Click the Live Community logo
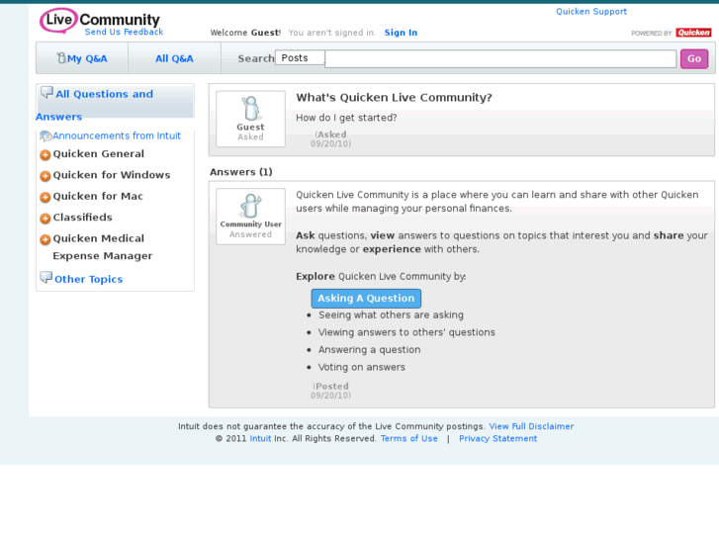Viewport: 719px width, 539px height. [x=100, y=20]
